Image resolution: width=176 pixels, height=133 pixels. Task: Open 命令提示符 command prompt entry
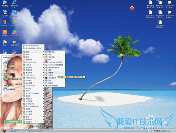coord(51,78)
